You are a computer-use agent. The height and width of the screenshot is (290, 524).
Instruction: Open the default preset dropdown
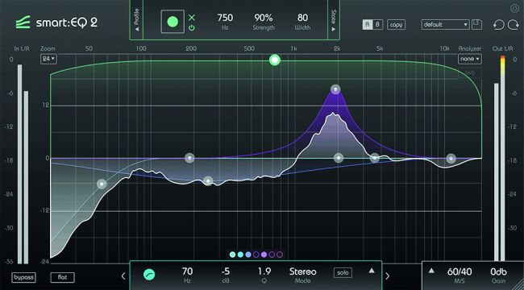[x=446, y=25]
